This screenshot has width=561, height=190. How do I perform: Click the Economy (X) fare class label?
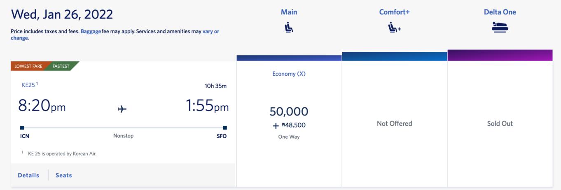[x=289, y=74]
